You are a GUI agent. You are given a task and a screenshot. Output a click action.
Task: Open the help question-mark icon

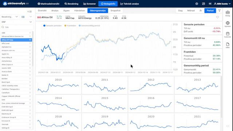tap(197, 4)
